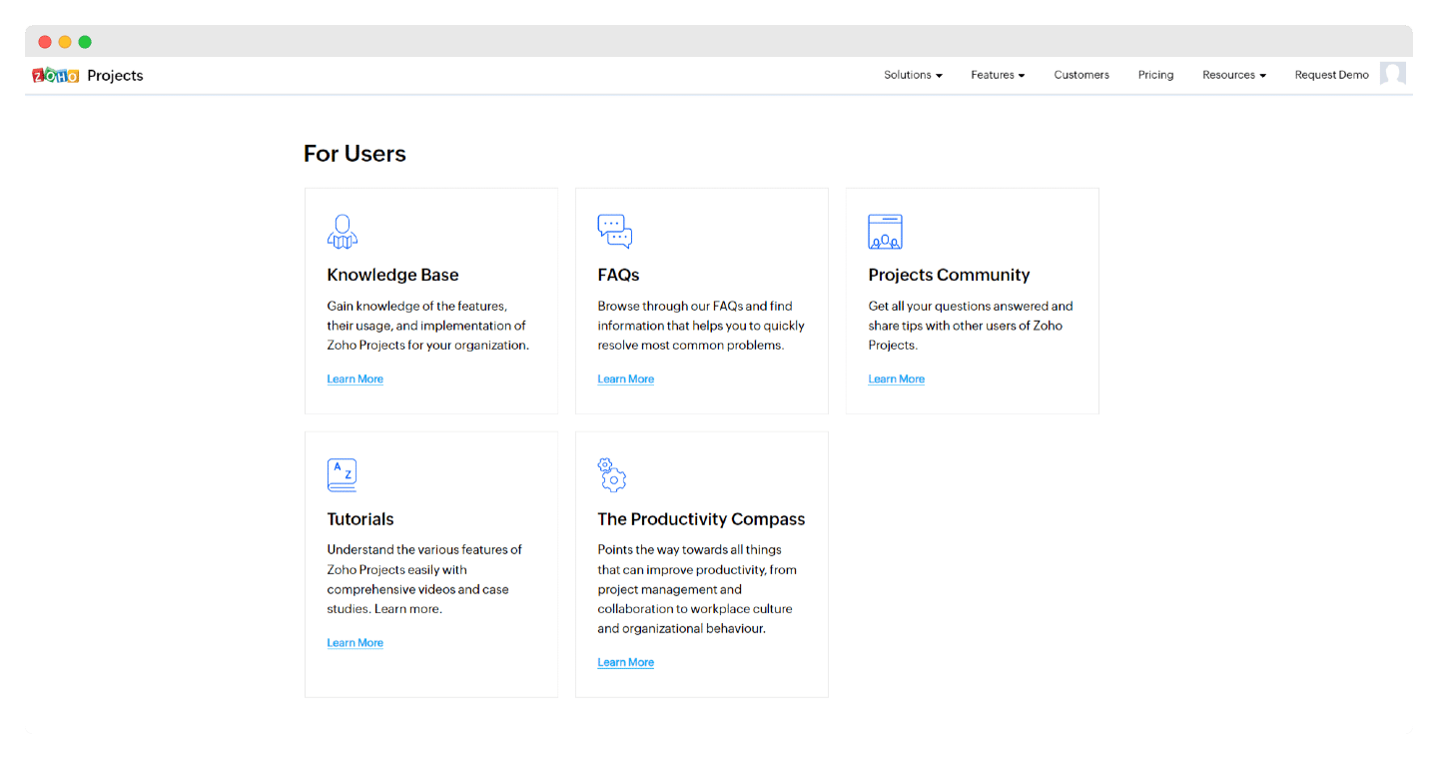Image resolution: width=1438 pixels, height=759 pixels.
Task: Click the macOS green maximize button
Action: pyautogui.click(x=85, y=42)
